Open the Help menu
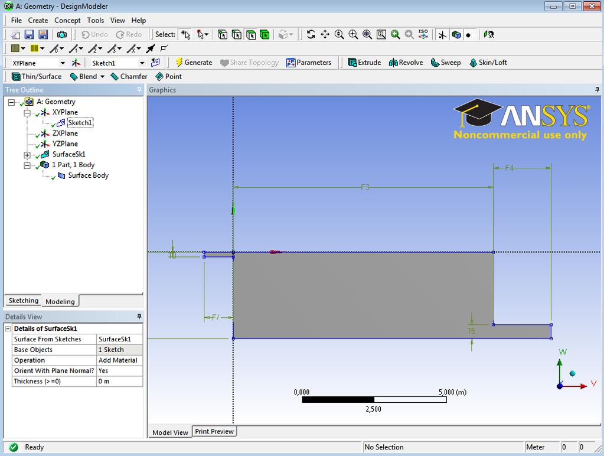This screenshot has width=604, height=456. (139, 21)
